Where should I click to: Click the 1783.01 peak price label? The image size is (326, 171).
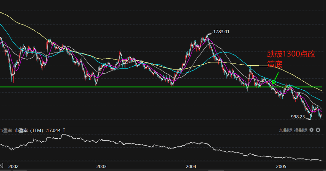point(221,32)
